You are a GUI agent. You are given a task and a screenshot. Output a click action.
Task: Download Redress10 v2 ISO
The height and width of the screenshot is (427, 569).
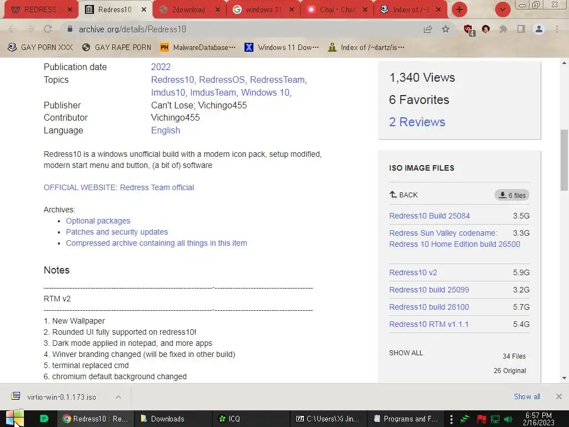413,272
